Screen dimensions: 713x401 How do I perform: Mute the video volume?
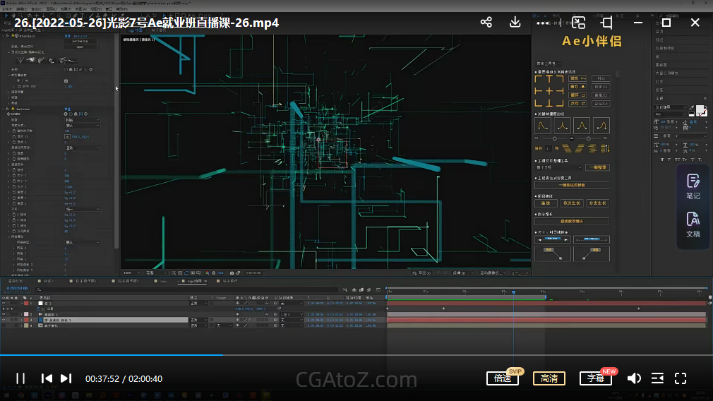pyautogui.click(x=634, y=378)
